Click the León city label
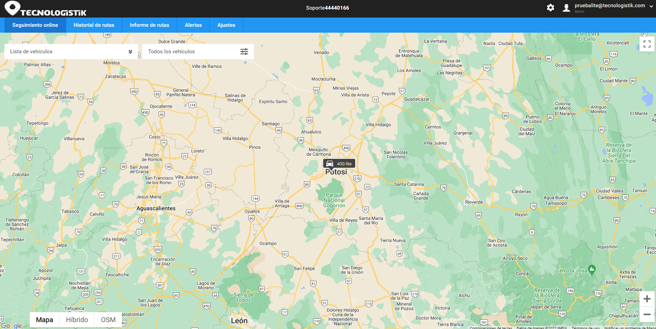 [x=239, y=321]
